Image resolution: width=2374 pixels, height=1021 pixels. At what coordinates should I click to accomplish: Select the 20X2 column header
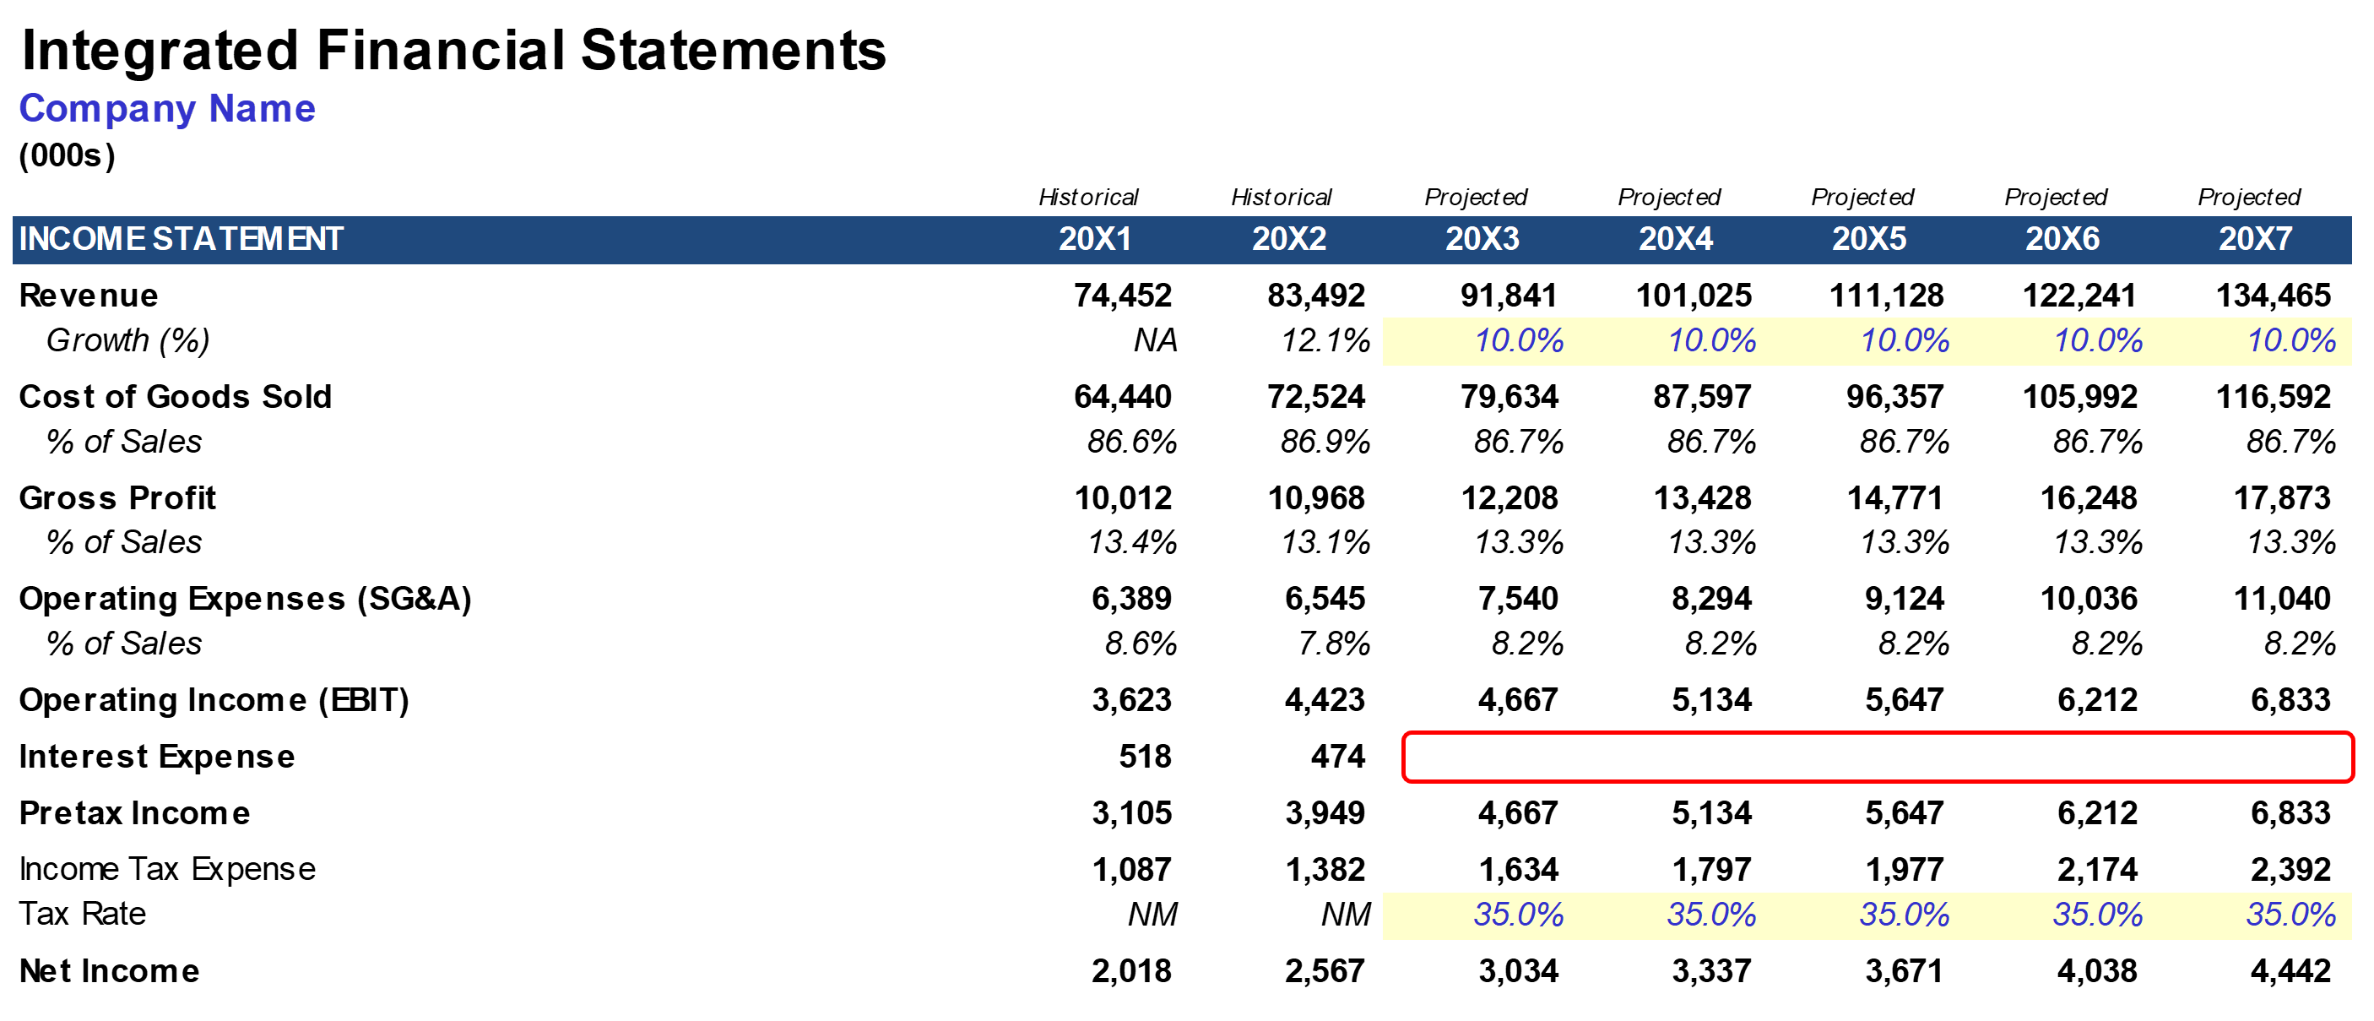click(1288, 240)
